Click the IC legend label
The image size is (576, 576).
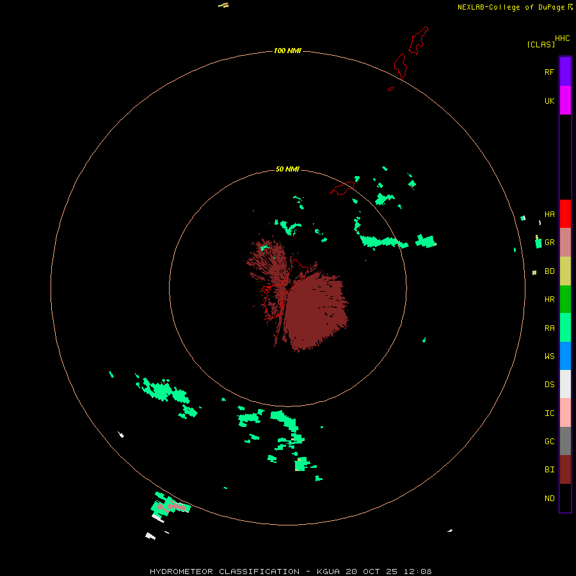click(550, 413)
